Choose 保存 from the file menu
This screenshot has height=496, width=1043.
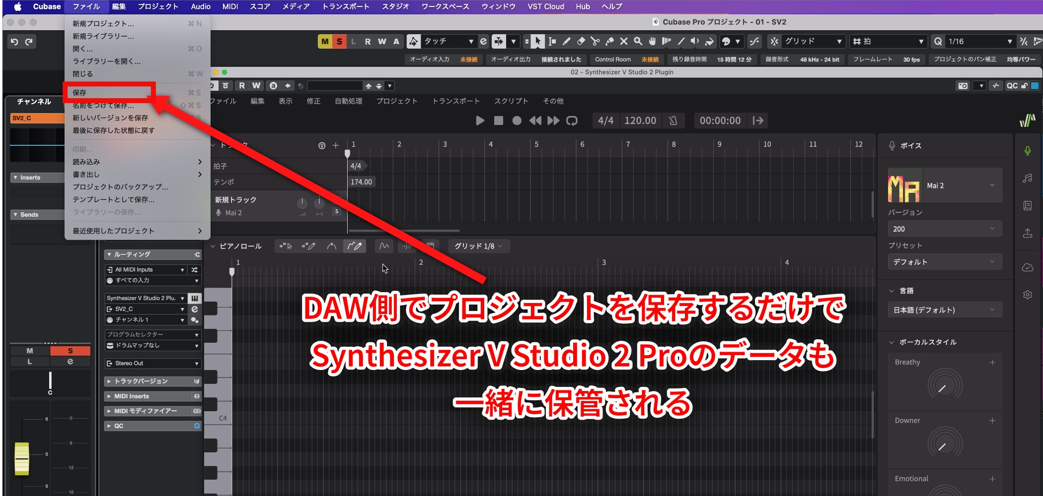[x=137, y=93]
